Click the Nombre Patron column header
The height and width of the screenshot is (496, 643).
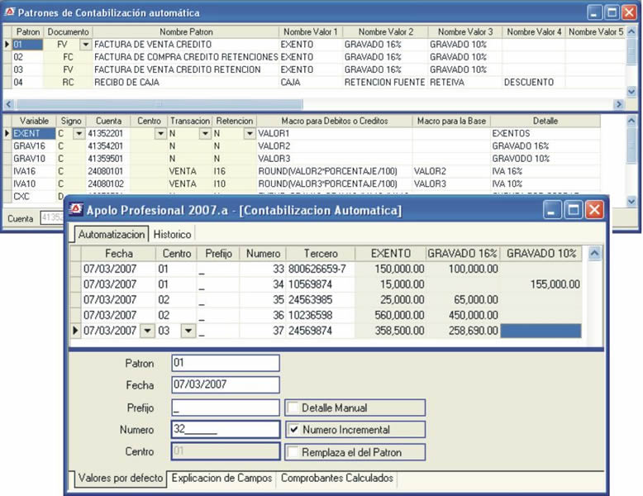[186, 31]
